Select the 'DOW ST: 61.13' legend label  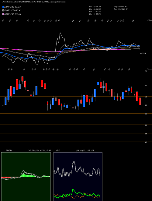[12, 7]
